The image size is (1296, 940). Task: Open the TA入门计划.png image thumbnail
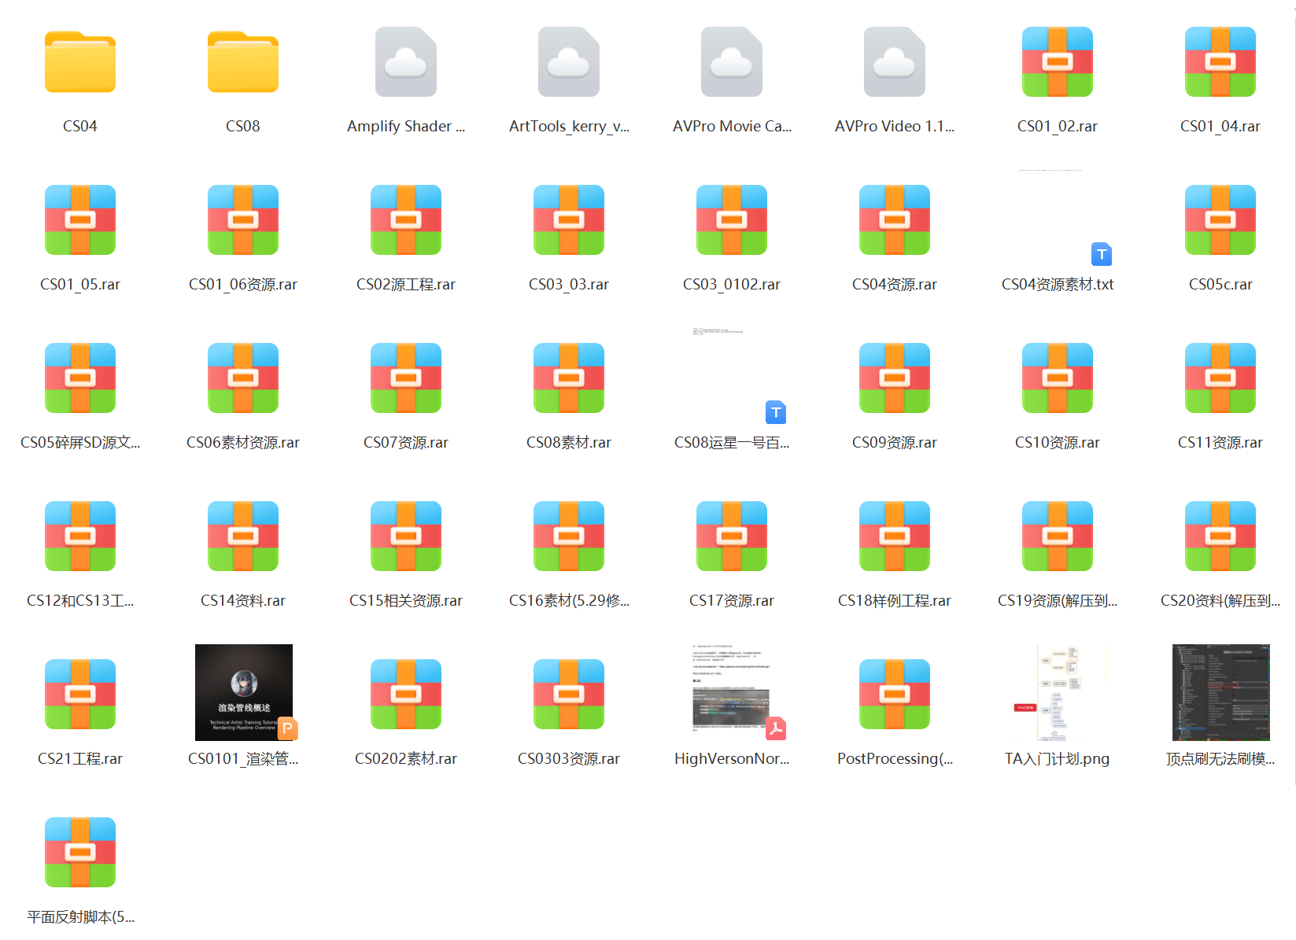pyautogui.click(x=1057, y=692)
